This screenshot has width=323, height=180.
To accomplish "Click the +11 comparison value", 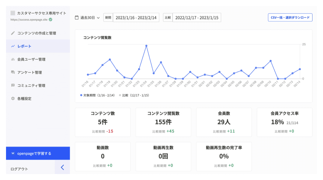I will point(231,131).
